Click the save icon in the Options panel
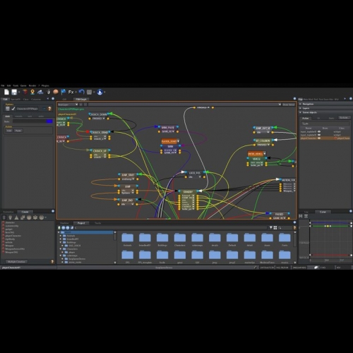The height and width of the screenshot is (353, 353). (x=8, y=109)
